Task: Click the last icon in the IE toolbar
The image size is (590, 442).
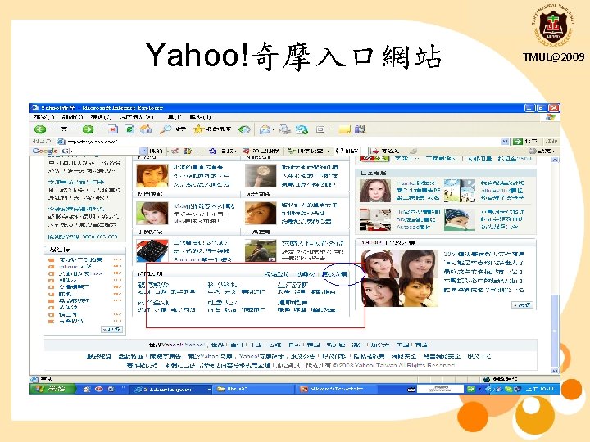Action: click(x=360, y=129)
